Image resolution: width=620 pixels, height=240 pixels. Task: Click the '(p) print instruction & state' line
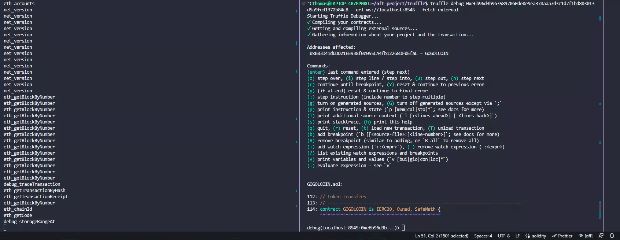pos(396,110)
